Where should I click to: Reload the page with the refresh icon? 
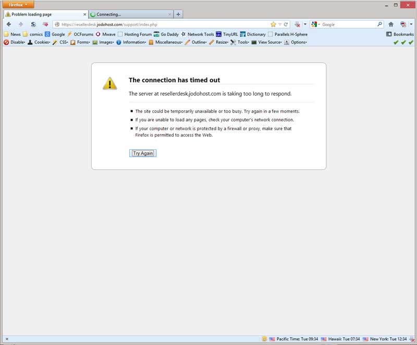click(x=286, y=24)
